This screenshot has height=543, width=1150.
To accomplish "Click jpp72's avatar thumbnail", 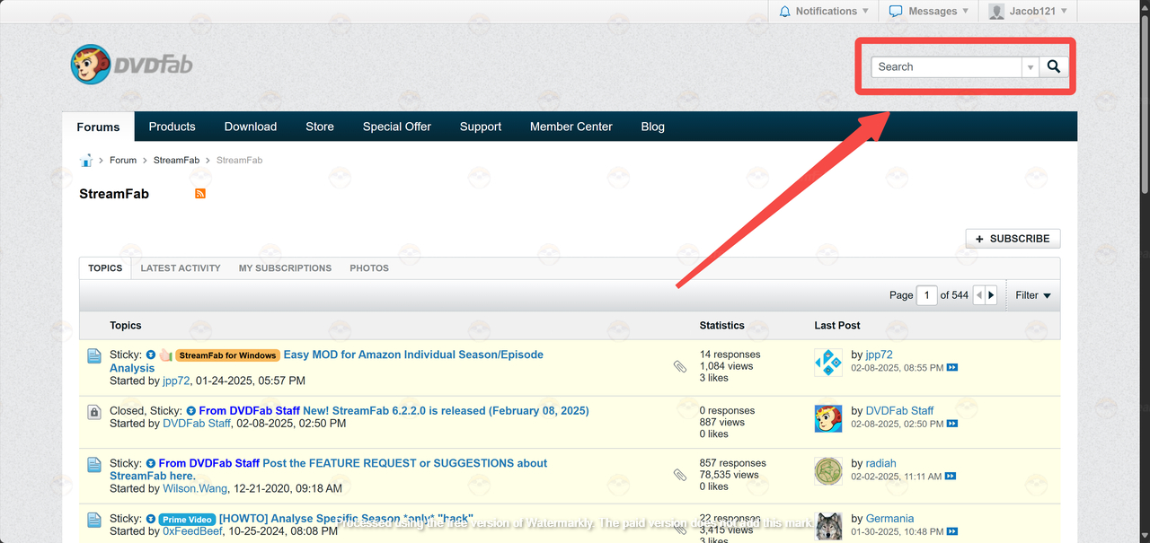I will point(828,363).
